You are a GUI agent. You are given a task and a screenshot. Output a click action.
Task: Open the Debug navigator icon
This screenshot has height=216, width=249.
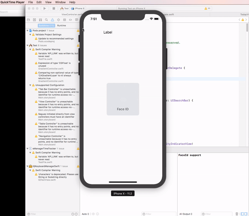(64, 19)
